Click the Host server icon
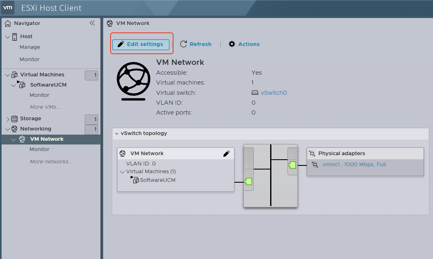 click(15, 37)
